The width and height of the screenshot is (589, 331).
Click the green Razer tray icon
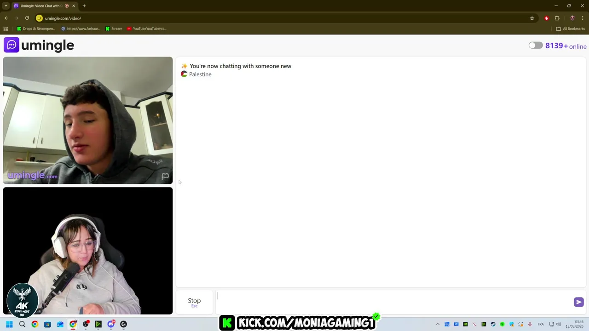pos(502,324)
